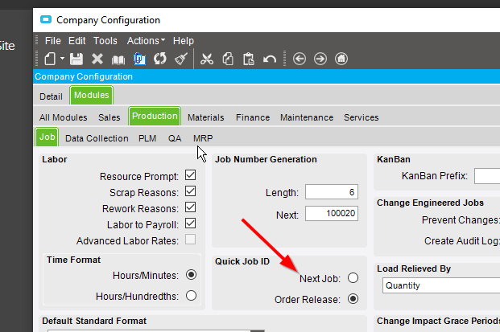Save using the floppy disk icon

[76, 59]
